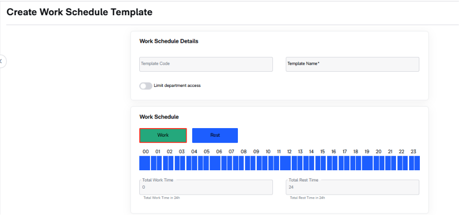Select the blue Rest mode button
Screen dimensions: 459x215
coord(215,135)
